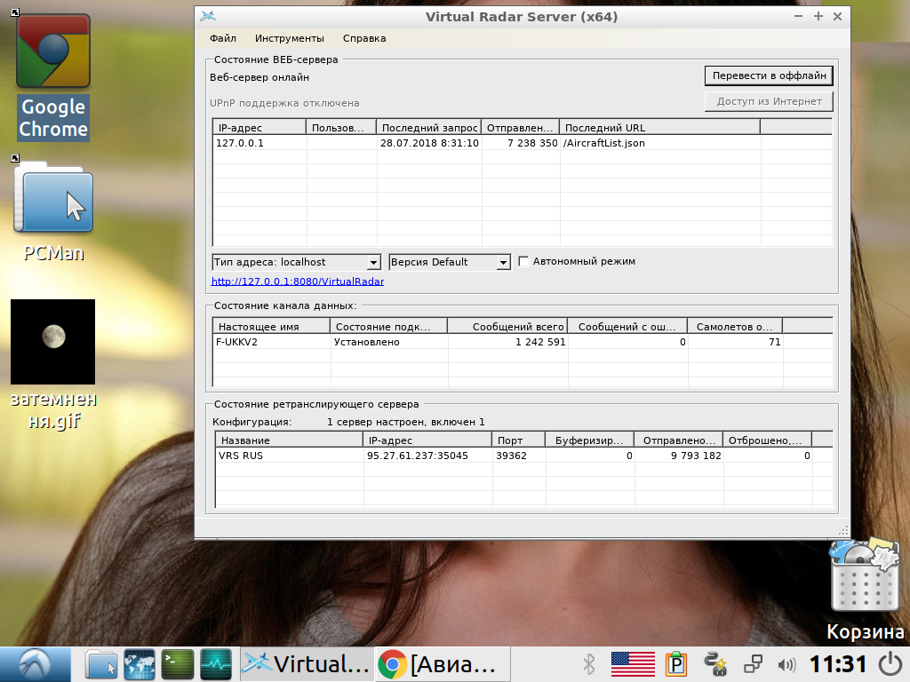Click the Перевести в оффлайн button

click(769, 75)
